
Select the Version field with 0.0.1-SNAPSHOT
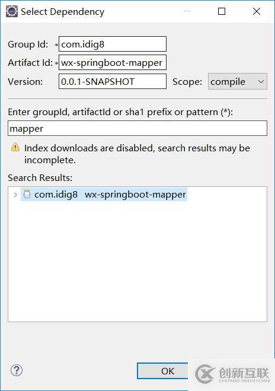point(113,81)
